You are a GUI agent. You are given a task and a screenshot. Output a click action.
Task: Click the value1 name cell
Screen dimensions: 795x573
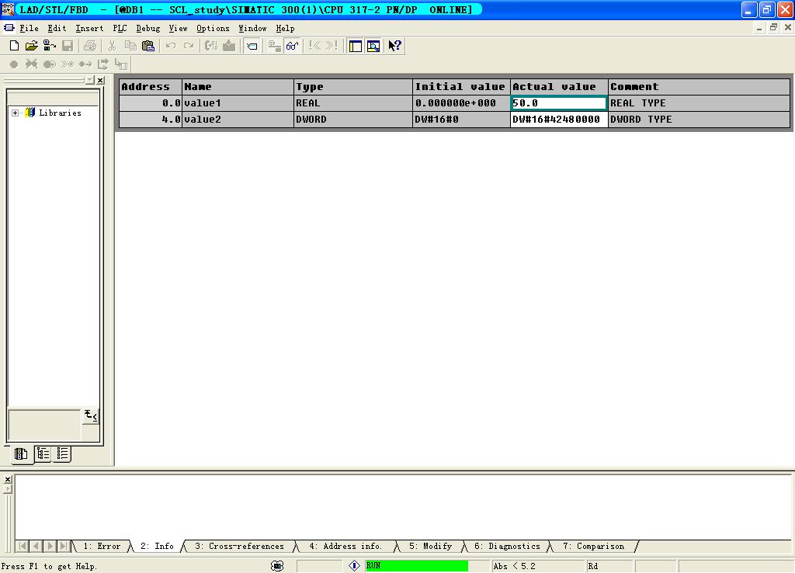[238, 103]
